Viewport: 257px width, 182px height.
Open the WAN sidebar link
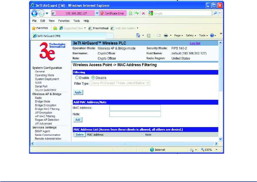38,83
